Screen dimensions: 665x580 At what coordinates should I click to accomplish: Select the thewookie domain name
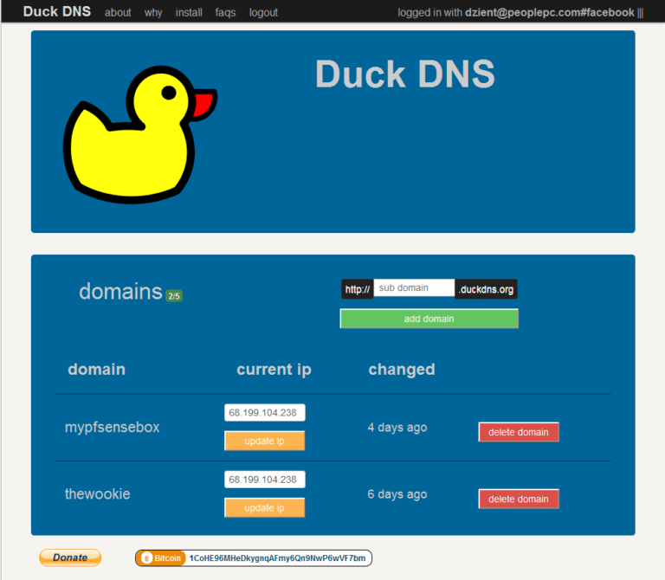coord(97,494)
